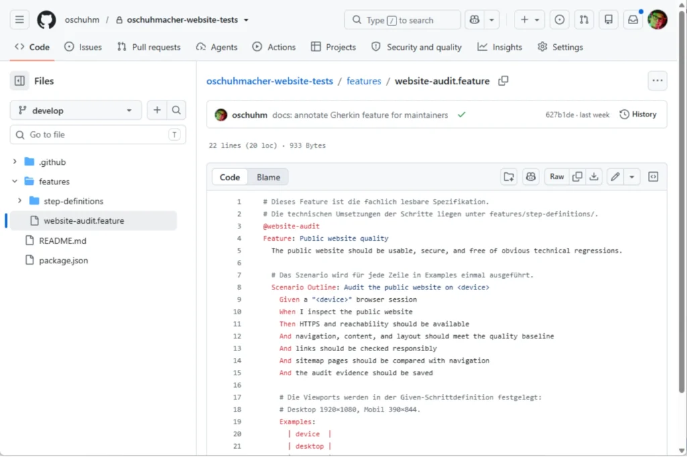Open the repository name dropdown arrow
The width and height of the screenshot is (687, 457).
click(246, 20)
